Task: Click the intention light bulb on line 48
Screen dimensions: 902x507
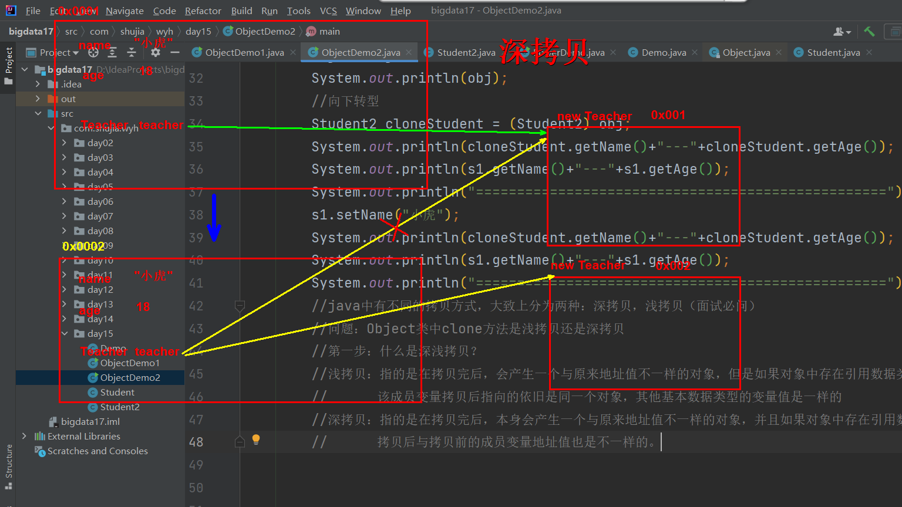Action: pyautogui.click(x=256, y=440)
